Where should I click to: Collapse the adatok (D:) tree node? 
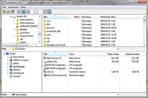click(x=11, y=17)
